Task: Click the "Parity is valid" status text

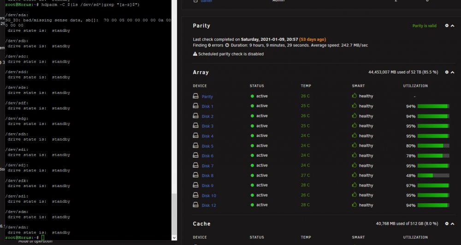Action: pyautogui.click(x=424, y=26)
